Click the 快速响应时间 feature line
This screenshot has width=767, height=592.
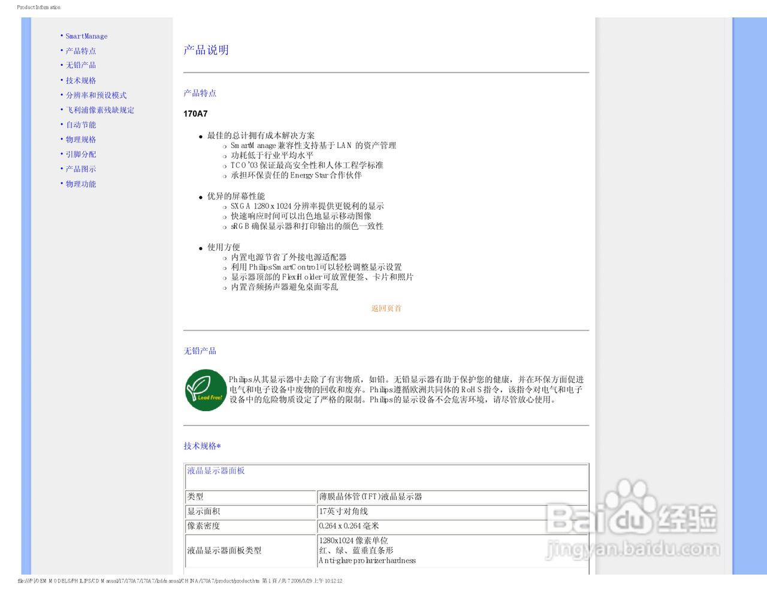(x=301, y=216)
